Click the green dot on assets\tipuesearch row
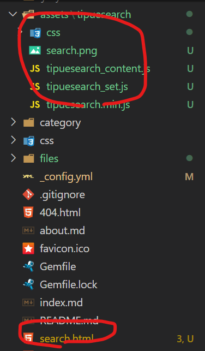Screen dimensions: 205x351 coord(190,14)
